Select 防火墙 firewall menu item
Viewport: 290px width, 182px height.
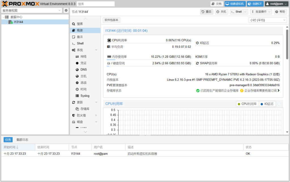81,115
